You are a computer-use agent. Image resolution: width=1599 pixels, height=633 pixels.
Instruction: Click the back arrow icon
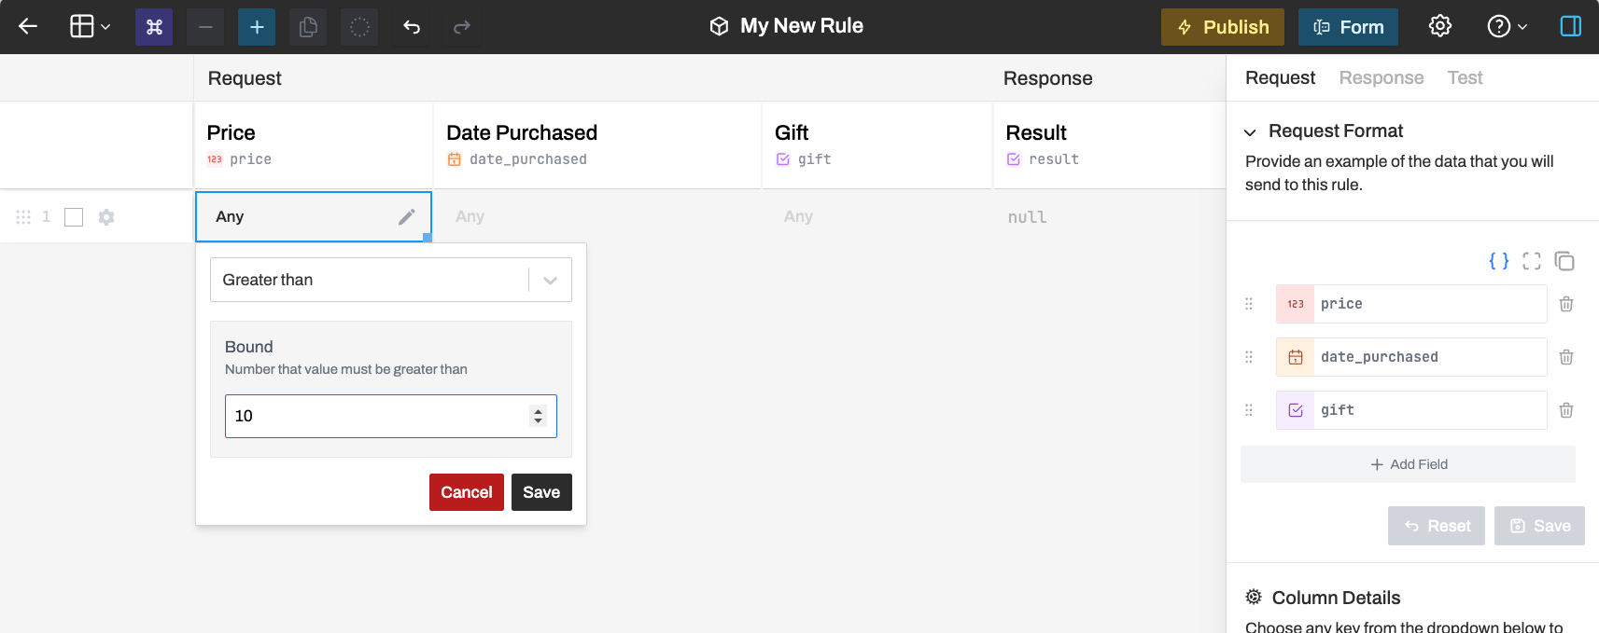pos(28,27)
